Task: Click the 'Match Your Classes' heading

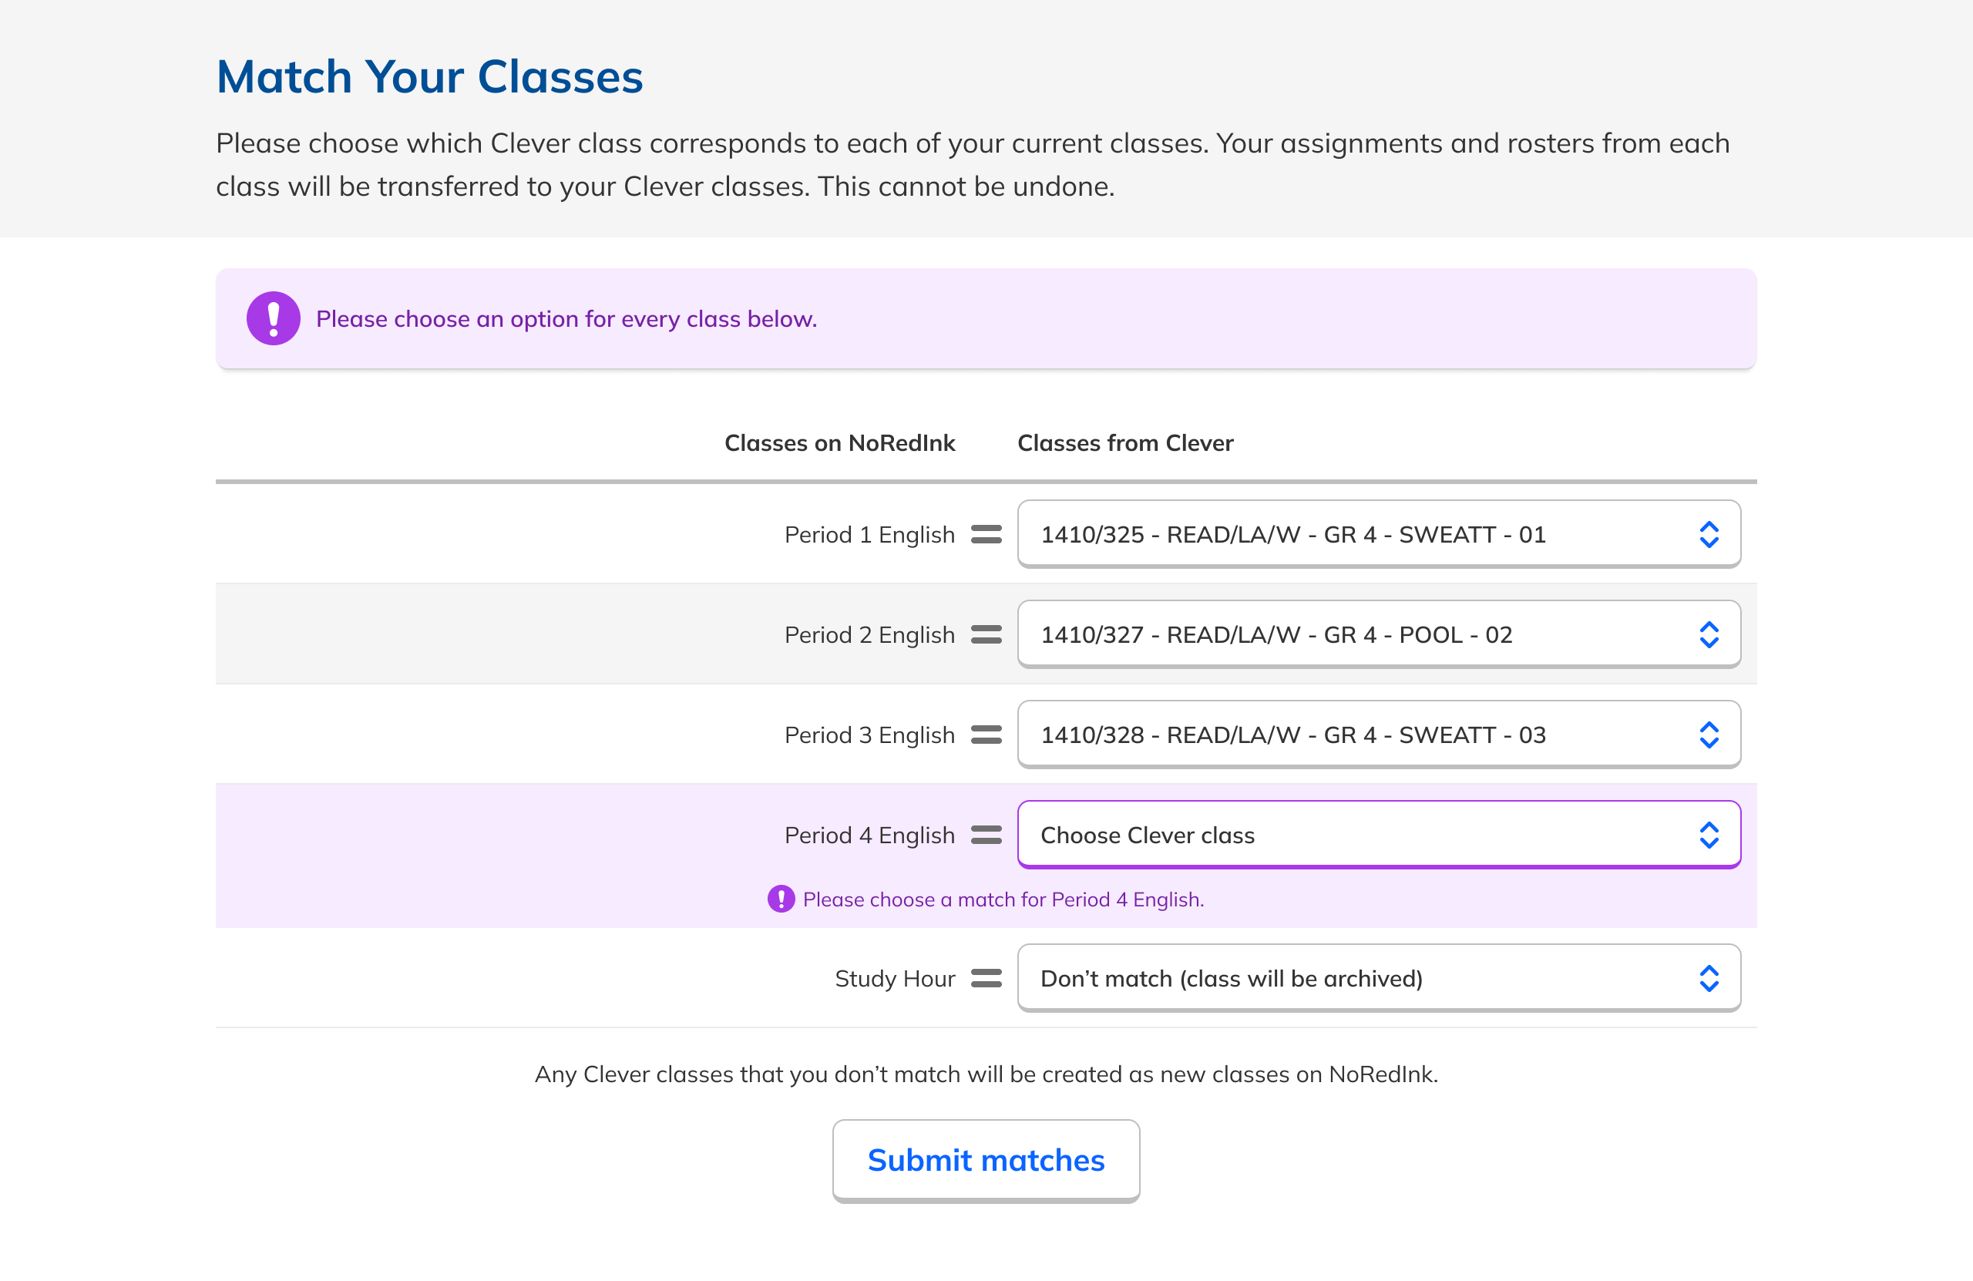Action: pyautogui.click(x=429, y=77)
